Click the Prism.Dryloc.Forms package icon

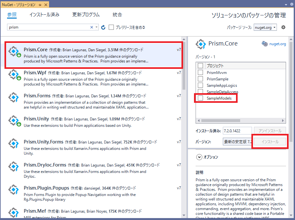(13, 167)
